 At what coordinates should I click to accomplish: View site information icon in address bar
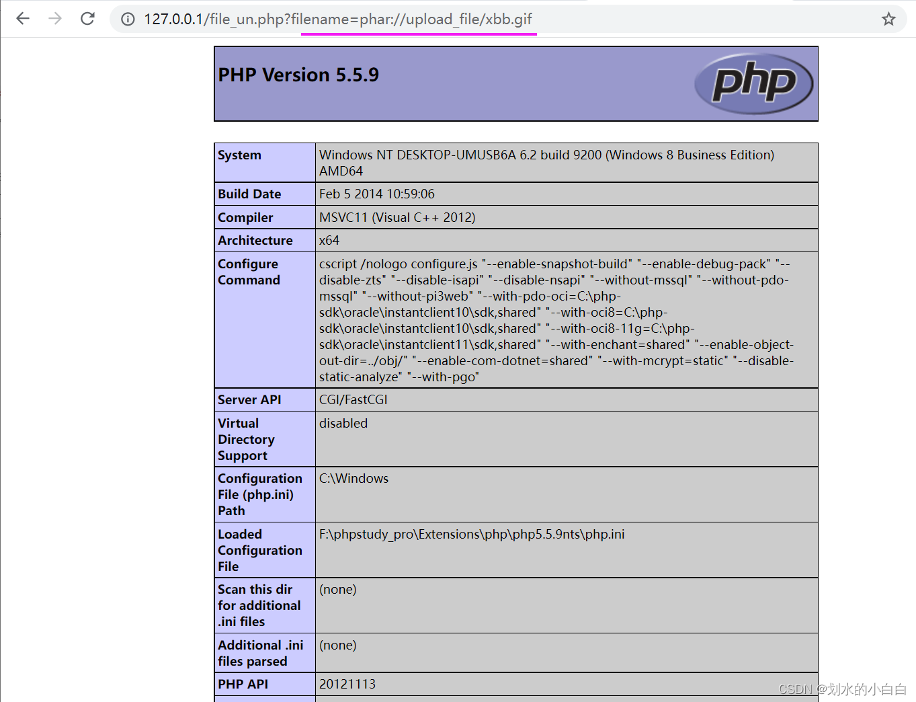[x=128, y=19]
